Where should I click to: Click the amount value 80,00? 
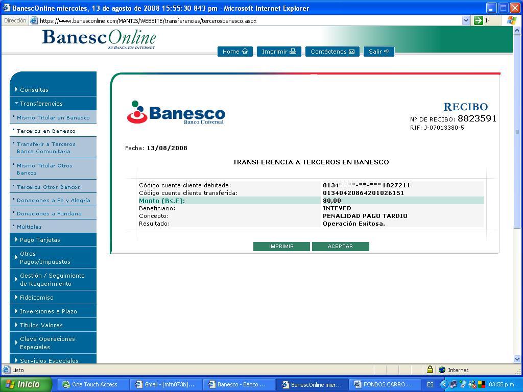pyautogui.click(x=332, y=201)
